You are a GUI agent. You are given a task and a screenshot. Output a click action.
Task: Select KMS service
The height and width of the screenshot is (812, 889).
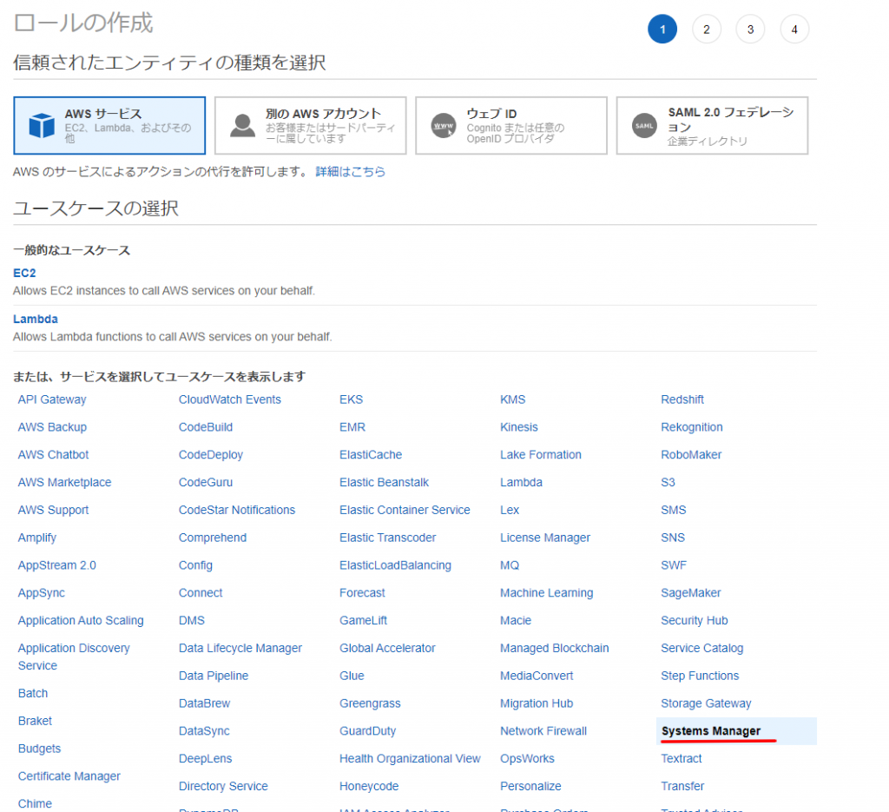[x=512, y=399]
